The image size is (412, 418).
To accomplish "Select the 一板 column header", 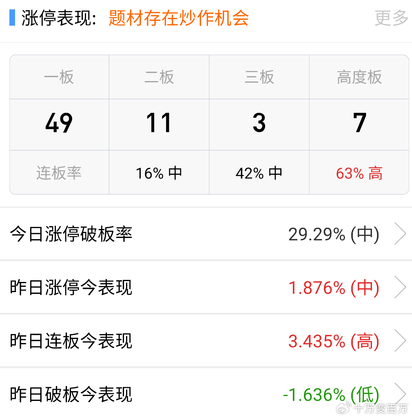I will pos(59,77).
